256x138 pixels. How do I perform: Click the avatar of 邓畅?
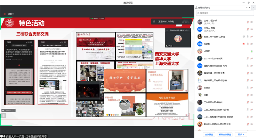point(200,95)
